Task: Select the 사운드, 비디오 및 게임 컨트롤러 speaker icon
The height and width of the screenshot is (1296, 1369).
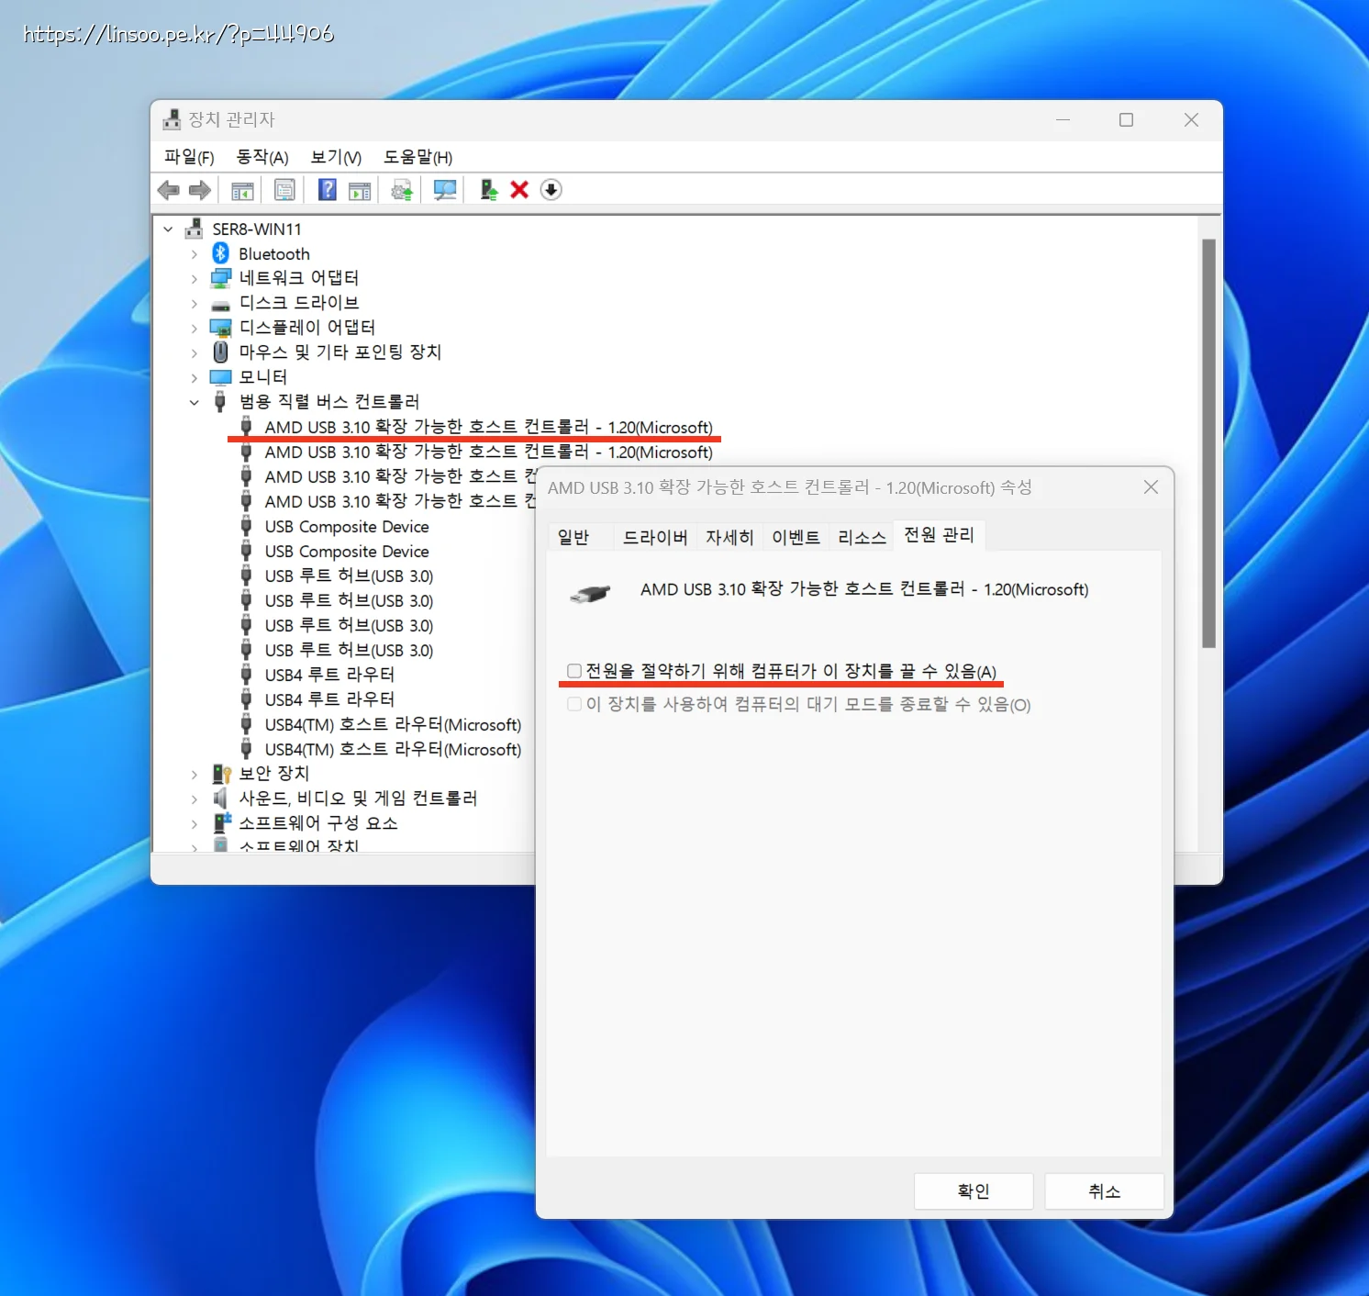Action: pos(220,799)
